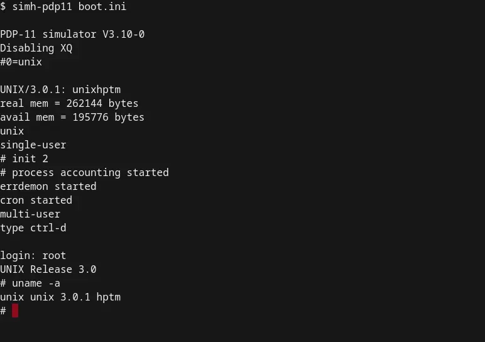This screenshot has height=342, width=485.
Task: Click the "avail mem = 195776 bytes" line
Action: coord(72,117)
